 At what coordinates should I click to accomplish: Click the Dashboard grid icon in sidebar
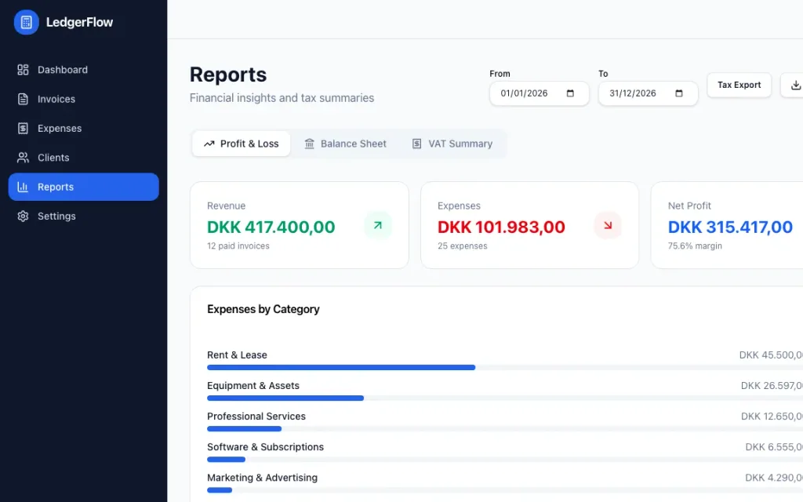pyautogui.click(x=23, y=70)
